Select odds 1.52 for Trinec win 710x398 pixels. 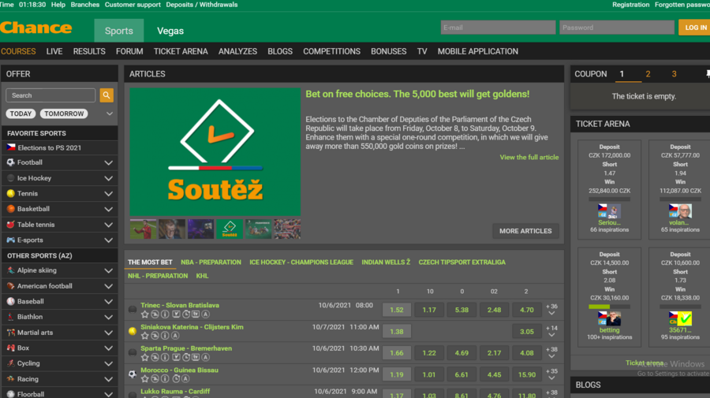coord(397,310)
